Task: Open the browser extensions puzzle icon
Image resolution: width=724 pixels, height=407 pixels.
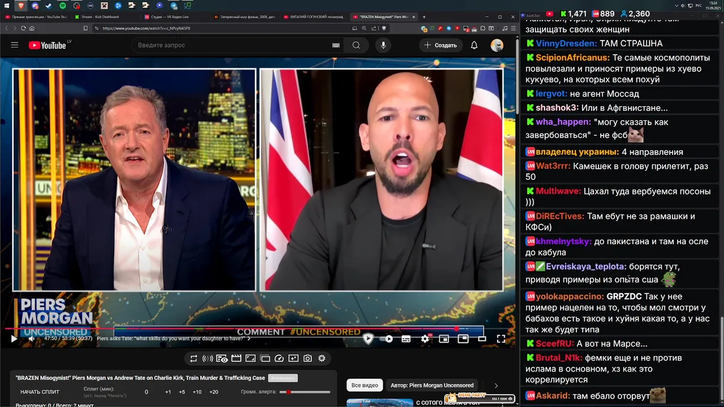Action: [x=482, y=28]
